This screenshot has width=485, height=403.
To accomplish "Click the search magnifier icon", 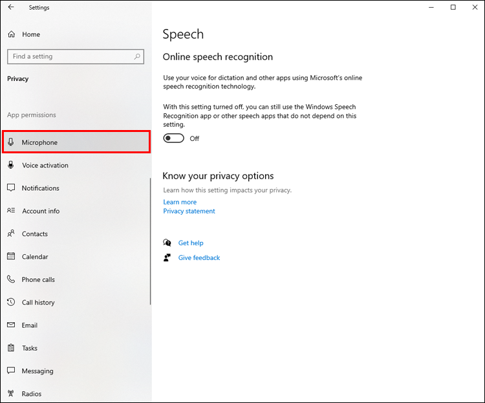I will (137, 56).
